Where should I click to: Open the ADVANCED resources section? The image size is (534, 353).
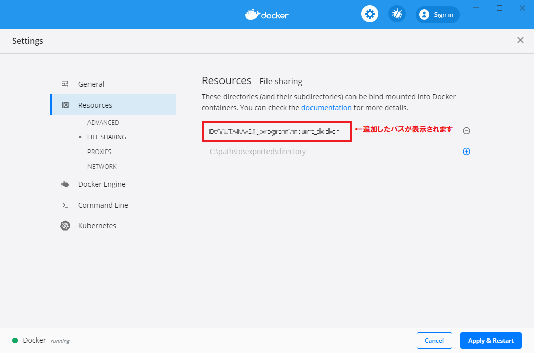point(103,122)
